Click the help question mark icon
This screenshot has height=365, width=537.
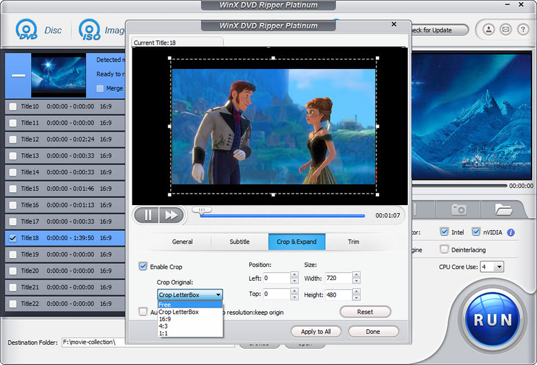click(523, 29)
